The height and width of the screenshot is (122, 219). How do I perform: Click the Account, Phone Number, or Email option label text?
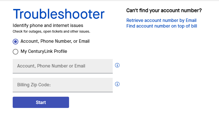(x=55, y=41)
